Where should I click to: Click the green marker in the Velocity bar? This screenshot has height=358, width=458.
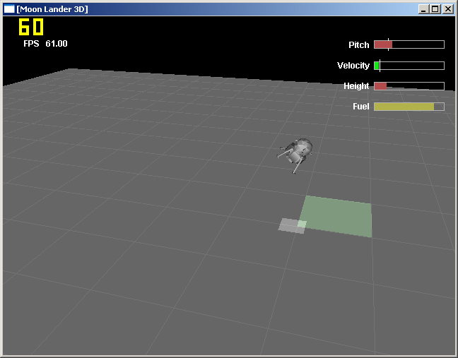377,66
